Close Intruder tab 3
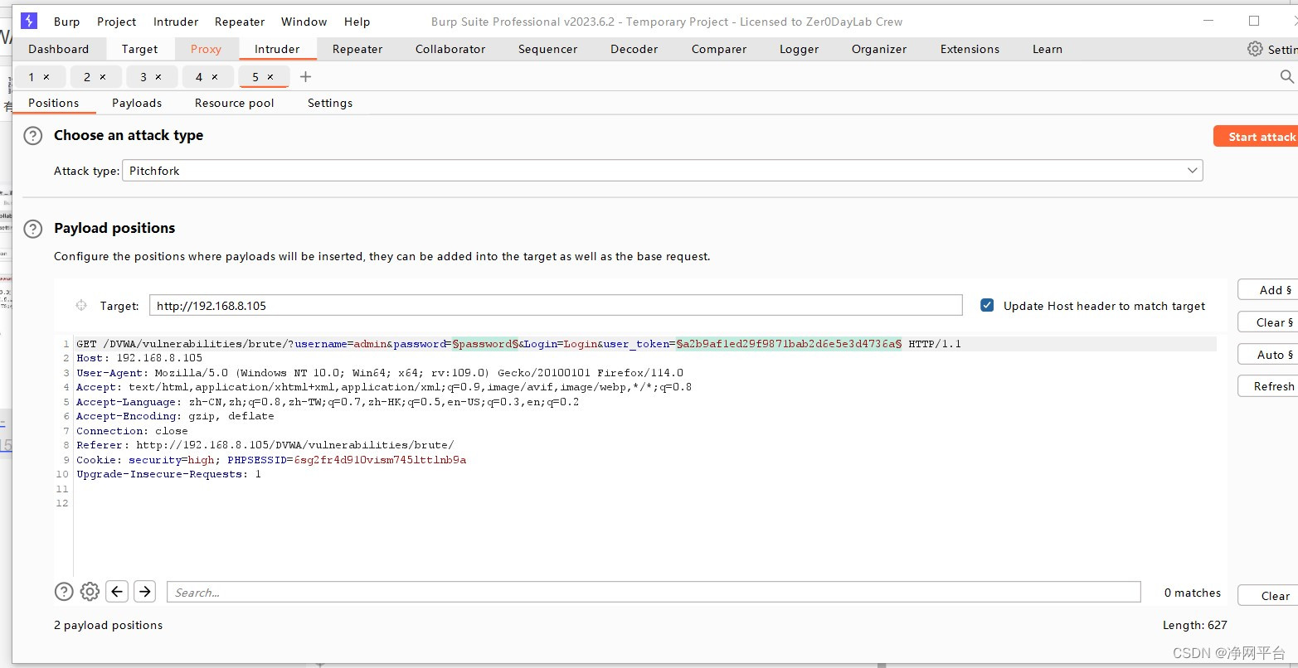Image resolution: width=1298 pixels, height=668 pixels. tap(158, 77)
